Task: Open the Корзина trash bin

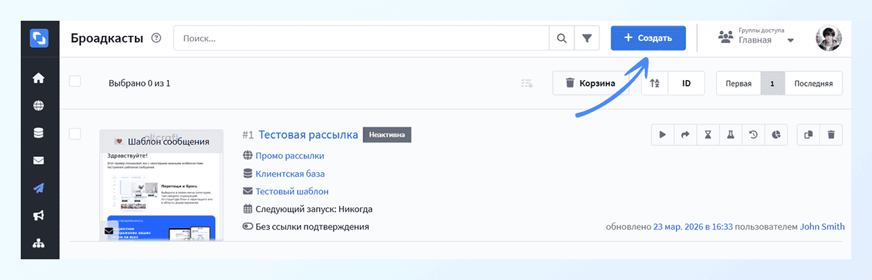Action: pos(590,83)
